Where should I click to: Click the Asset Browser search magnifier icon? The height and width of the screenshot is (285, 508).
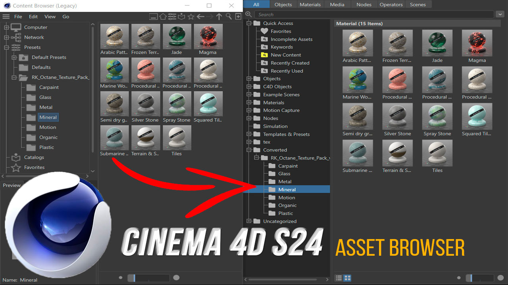(249, 14)
